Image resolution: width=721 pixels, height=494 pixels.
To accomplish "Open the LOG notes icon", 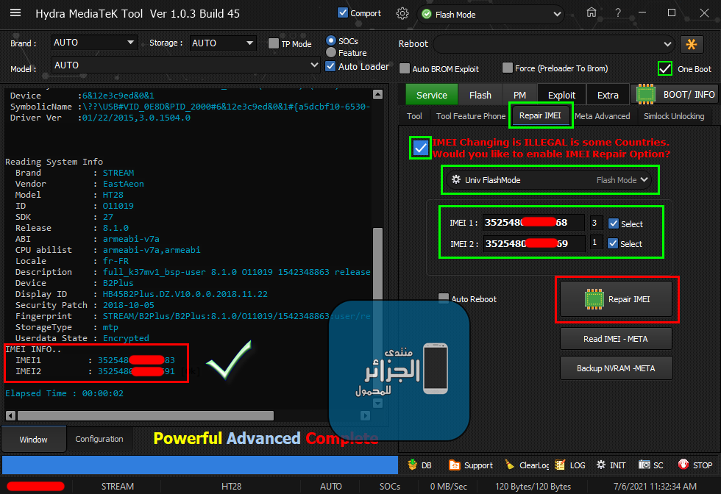I will [x=561, y=465].
